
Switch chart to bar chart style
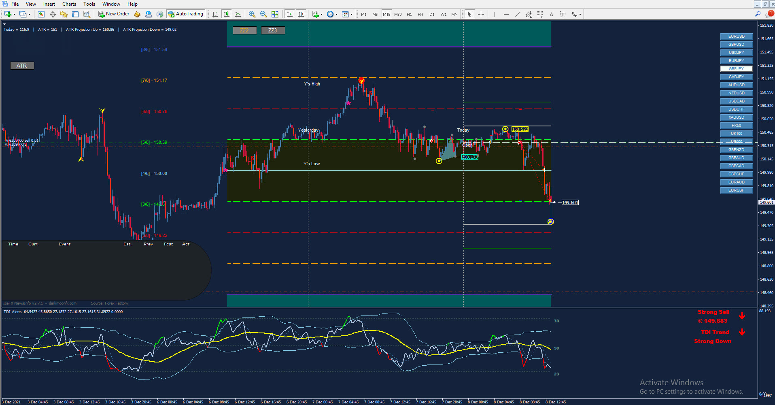pyautogui.click(x=215, y=14)
